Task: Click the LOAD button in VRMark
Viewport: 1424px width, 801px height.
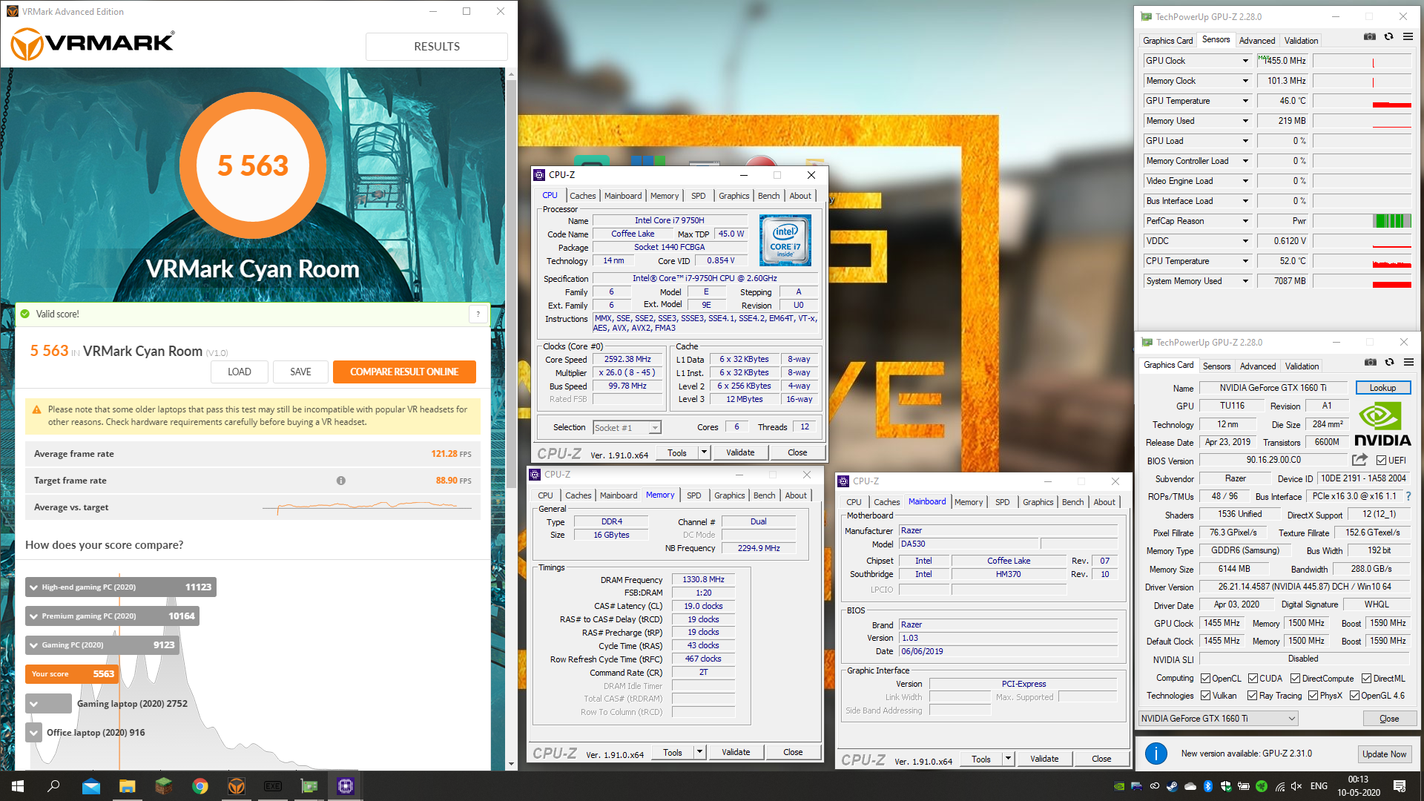Action: [239, 372]
